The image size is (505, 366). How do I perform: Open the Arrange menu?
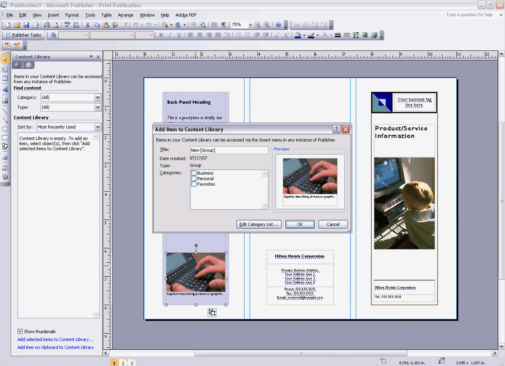[x=126, y=15]
